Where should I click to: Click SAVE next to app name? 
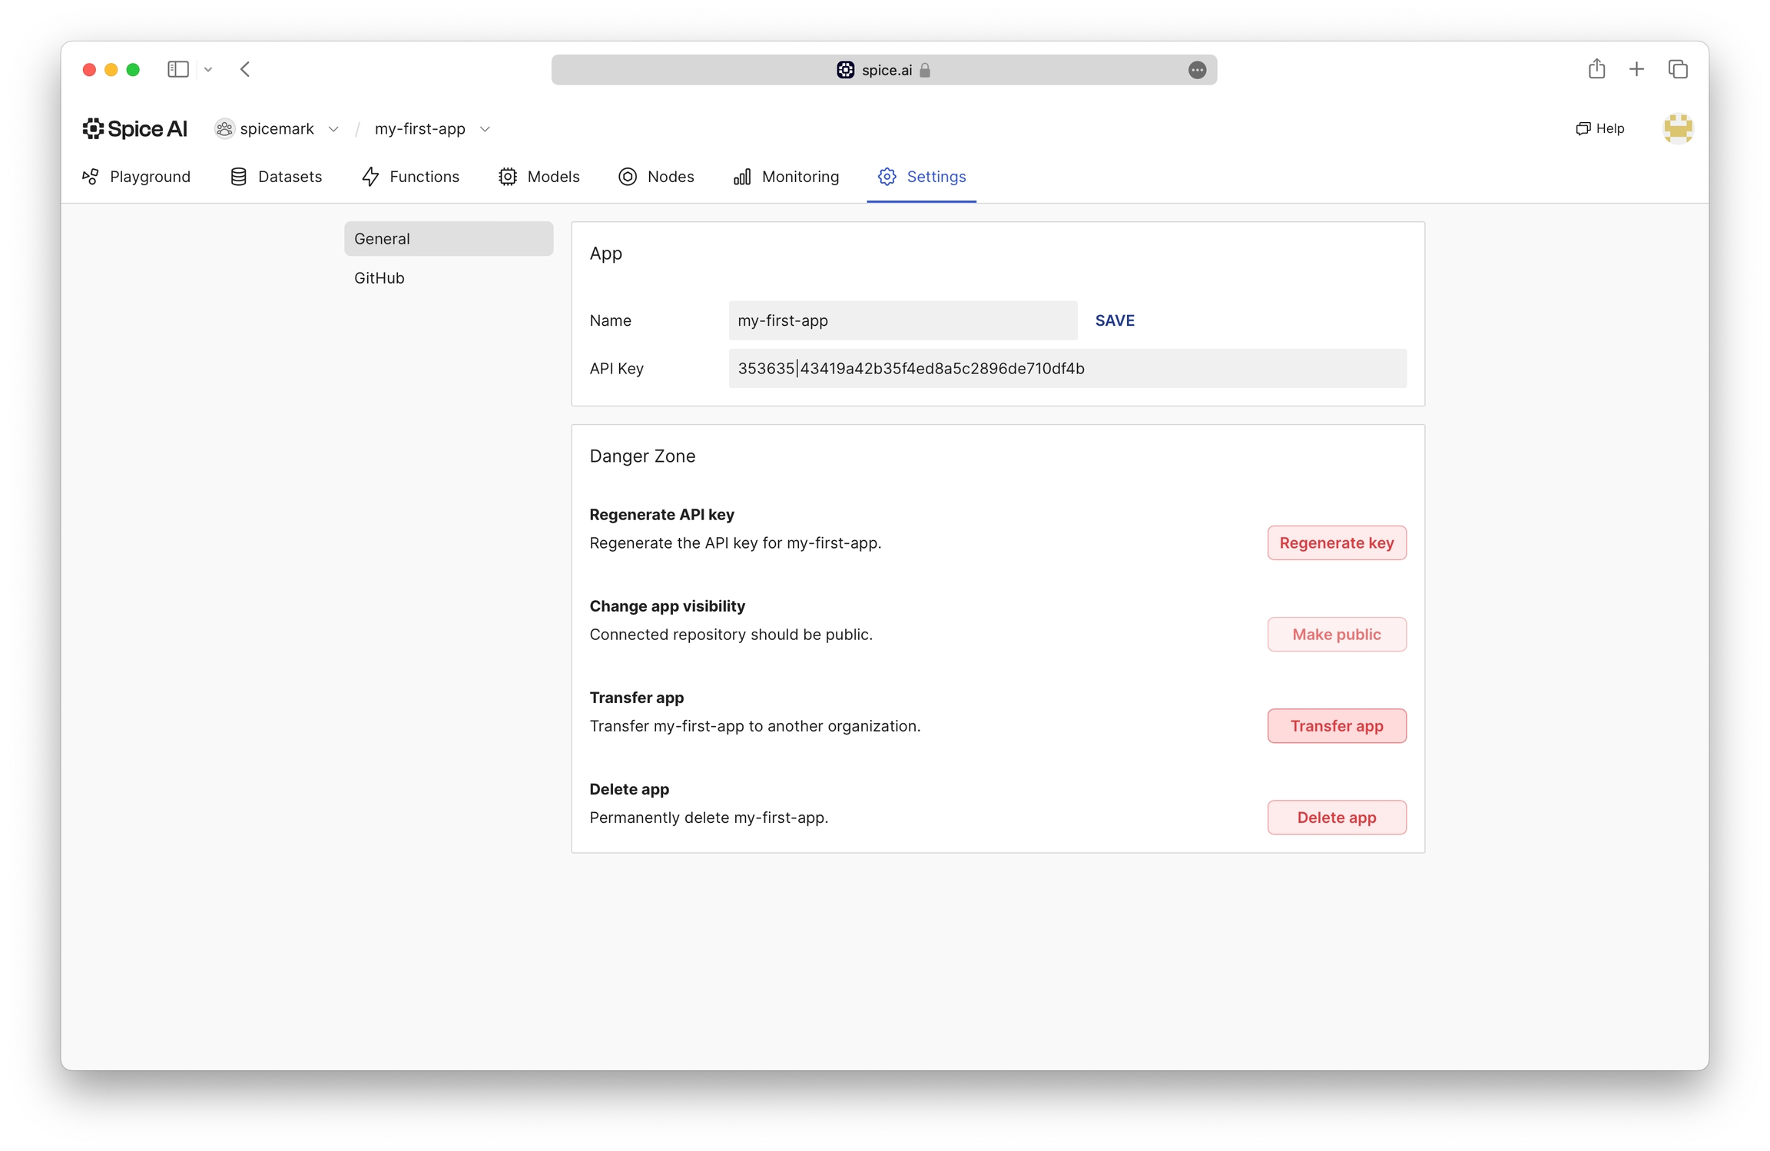1114,320
